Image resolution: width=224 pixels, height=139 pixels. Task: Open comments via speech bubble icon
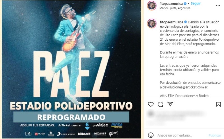click(x=160, y=104)
